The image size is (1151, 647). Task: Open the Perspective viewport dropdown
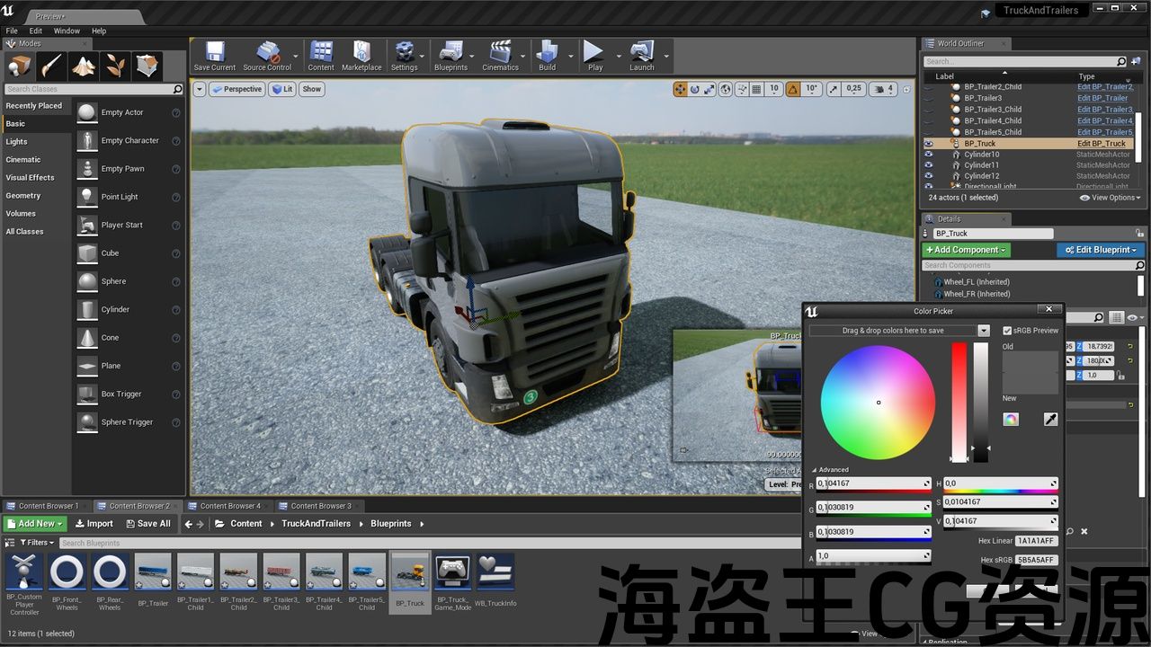[x=236, y=89]
